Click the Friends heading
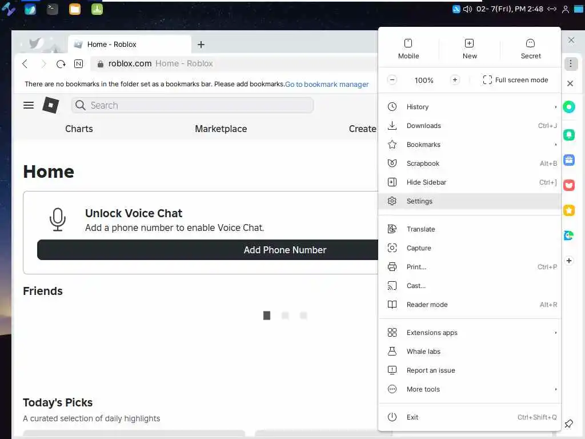Viewport: 585px width, 439px height. (x=42, y=291)
